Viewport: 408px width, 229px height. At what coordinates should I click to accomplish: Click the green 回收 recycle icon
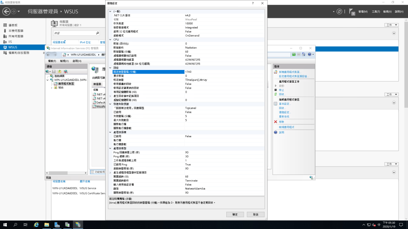point(276,94)
